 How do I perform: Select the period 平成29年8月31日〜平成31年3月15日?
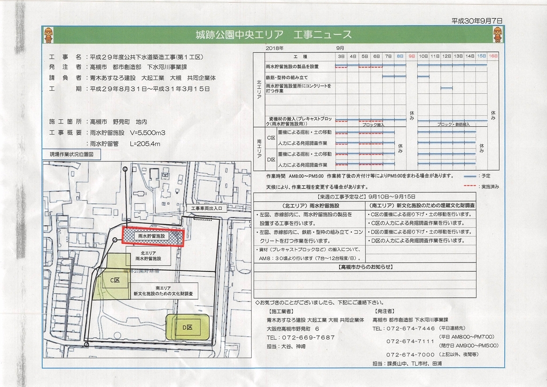point(150,89)
